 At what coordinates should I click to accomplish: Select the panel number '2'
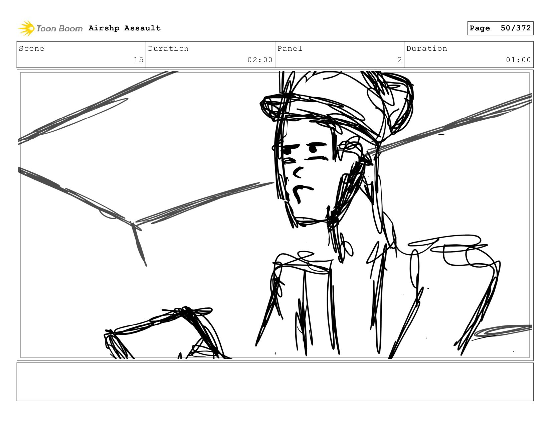pos(399,60)
